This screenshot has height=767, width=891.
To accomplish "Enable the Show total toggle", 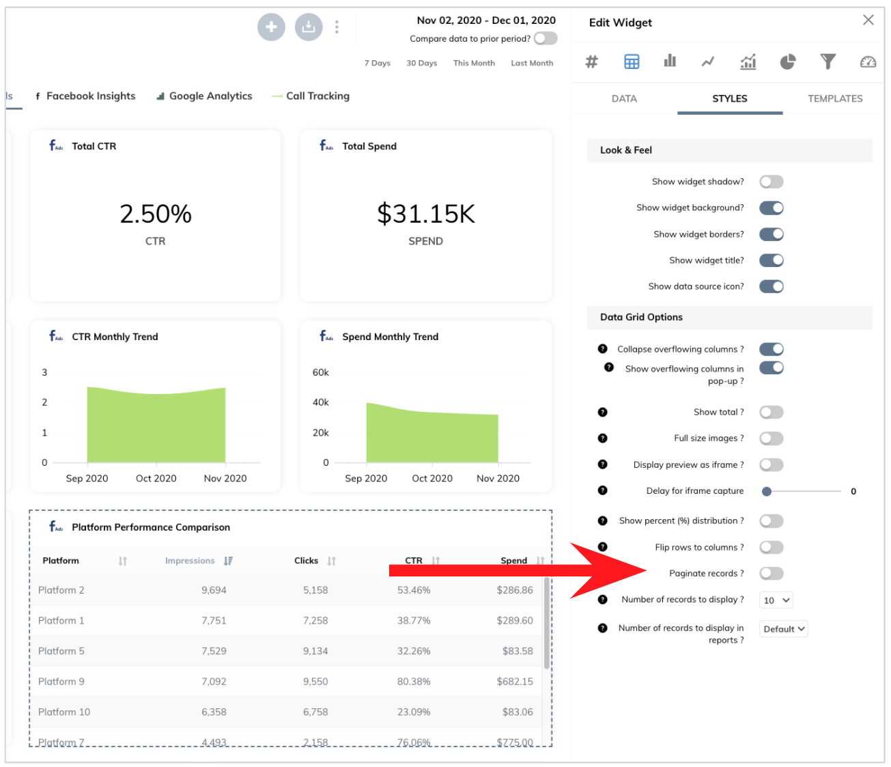I will [772, 412].
